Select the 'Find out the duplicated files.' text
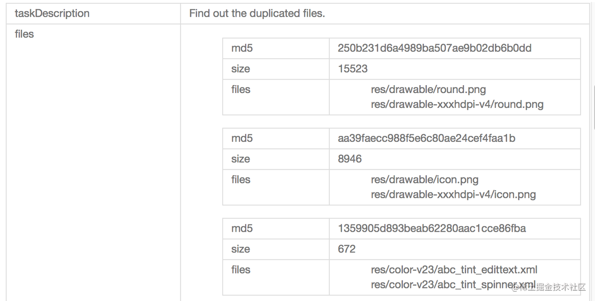 click(x=257, y=13)
